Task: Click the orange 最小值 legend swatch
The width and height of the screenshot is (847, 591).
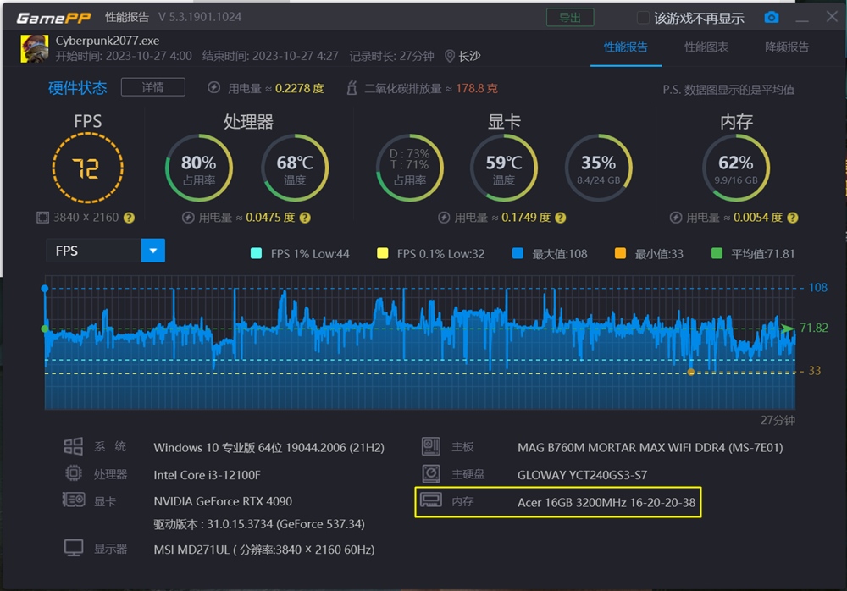Action: coord(620,253)
